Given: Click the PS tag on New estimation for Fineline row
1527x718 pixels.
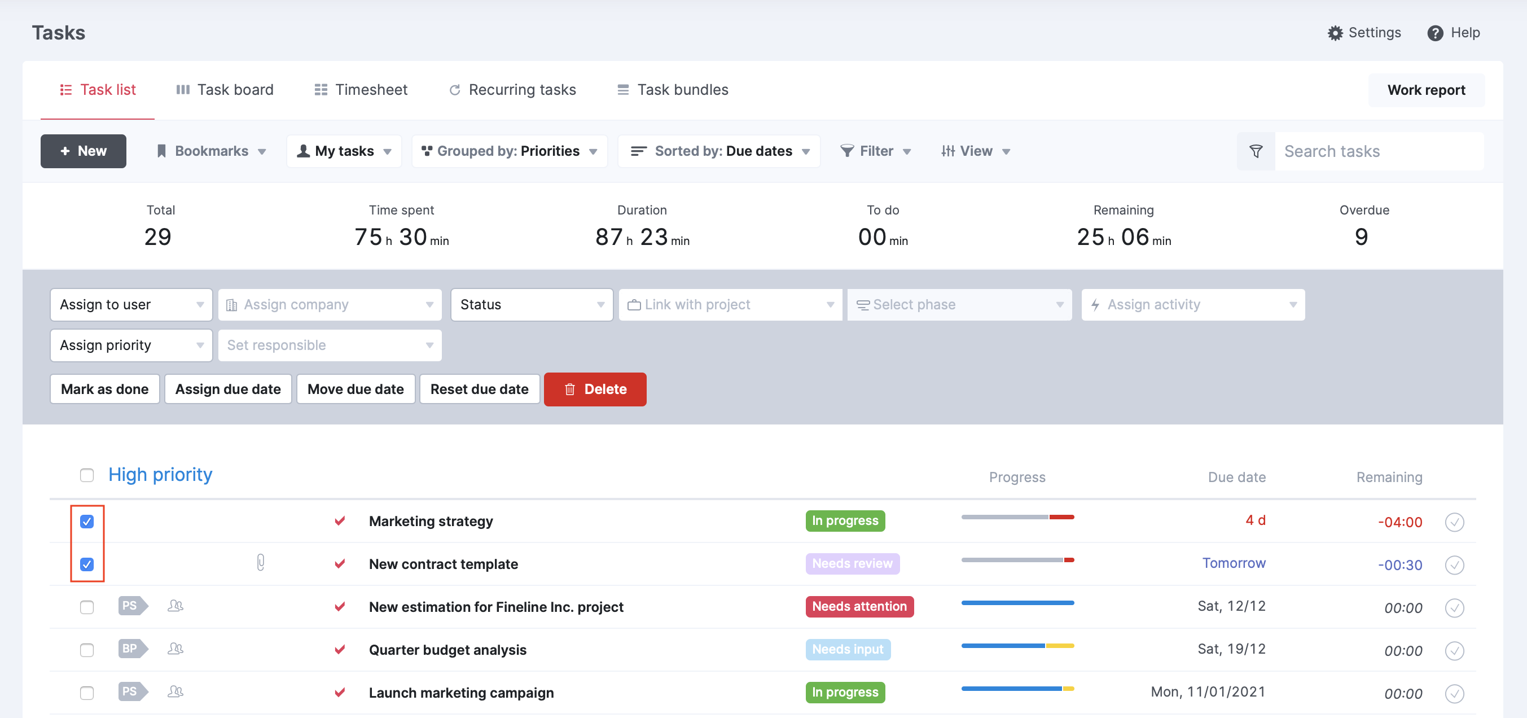Looking at the screenshot, I should pos(132,606).
